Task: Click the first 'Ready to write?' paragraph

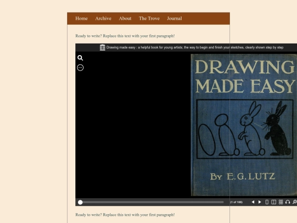Action: (x=125, y=36)
